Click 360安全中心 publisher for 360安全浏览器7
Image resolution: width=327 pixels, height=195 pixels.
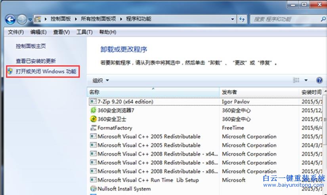coord(236,111)
